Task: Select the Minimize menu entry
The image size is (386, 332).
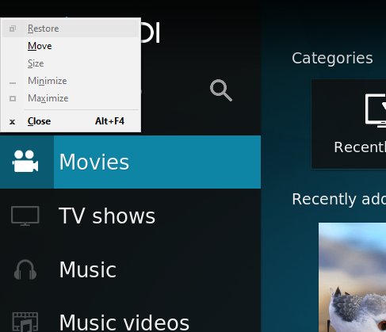Action: pyautogui.click(x=71, y=81)
